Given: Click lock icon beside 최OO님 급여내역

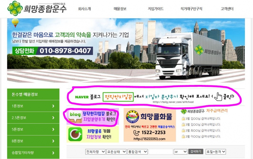Looking at the screenshot, I should point(183,131).
